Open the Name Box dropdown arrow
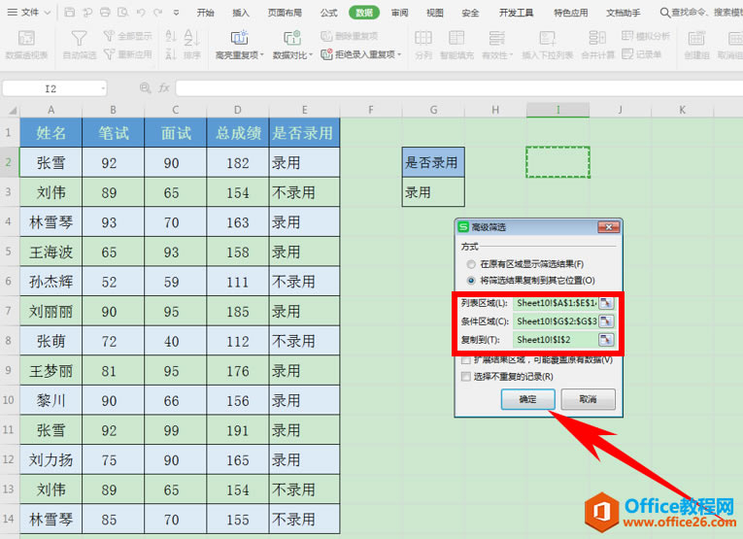 pyautogui.click(x=103, y=88)
